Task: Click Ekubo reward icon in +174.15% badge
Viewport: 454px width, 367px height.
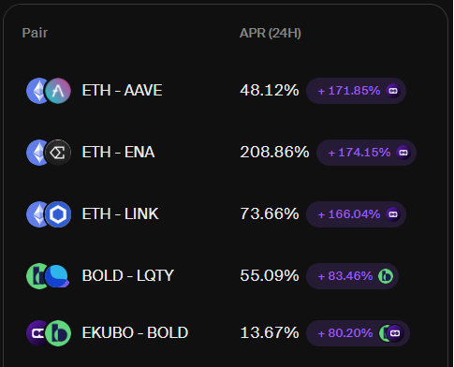Action: [x=403, y=153]
